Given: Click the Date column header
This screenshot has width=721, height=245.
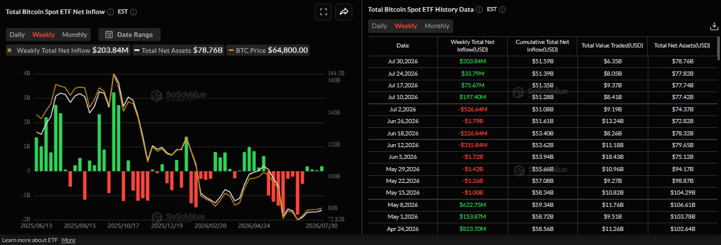Looking at the screenshot, I should click(x=403, y=46).
